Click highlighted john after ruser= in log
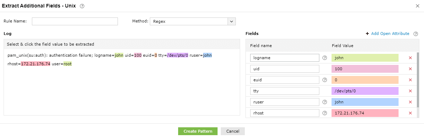The width and height of the screenshot is (424, 138). pyautogui.click(x=208, y=55)
